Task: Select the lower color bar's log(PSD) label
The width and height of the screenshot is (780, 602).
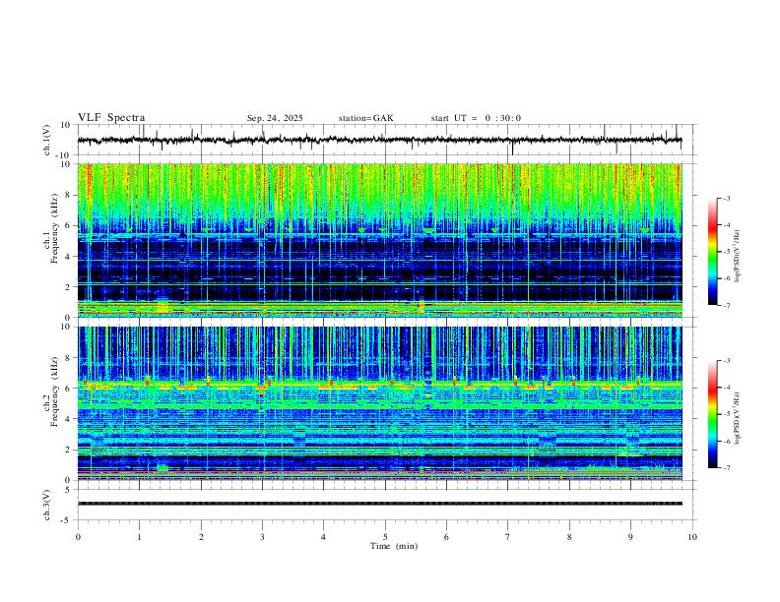Action: [x=737, y=418]
